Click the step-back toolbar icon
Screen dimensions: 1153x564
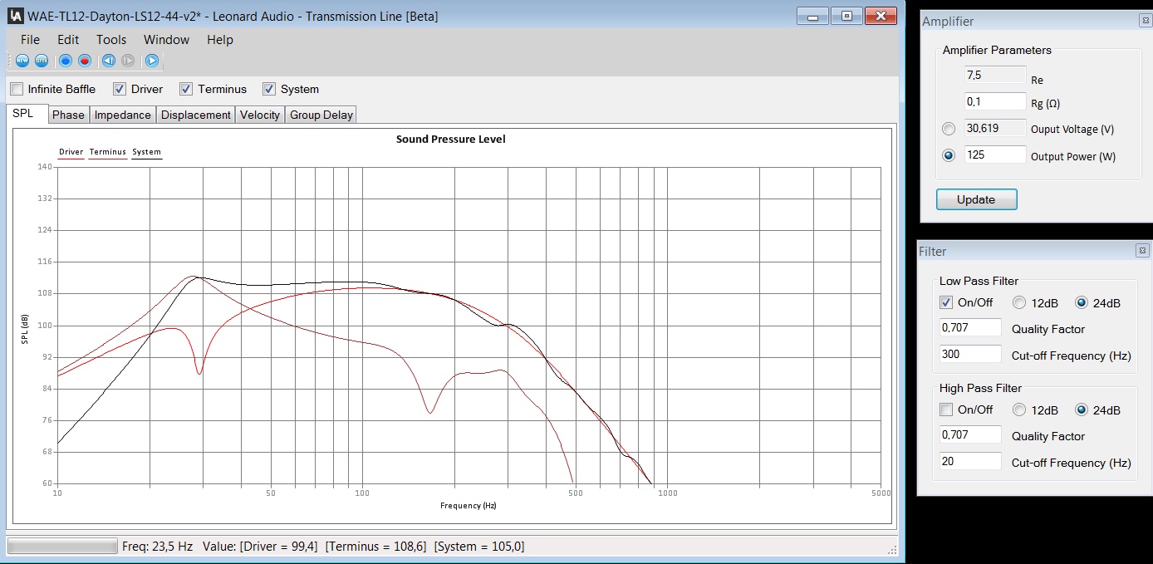(109, 61)
